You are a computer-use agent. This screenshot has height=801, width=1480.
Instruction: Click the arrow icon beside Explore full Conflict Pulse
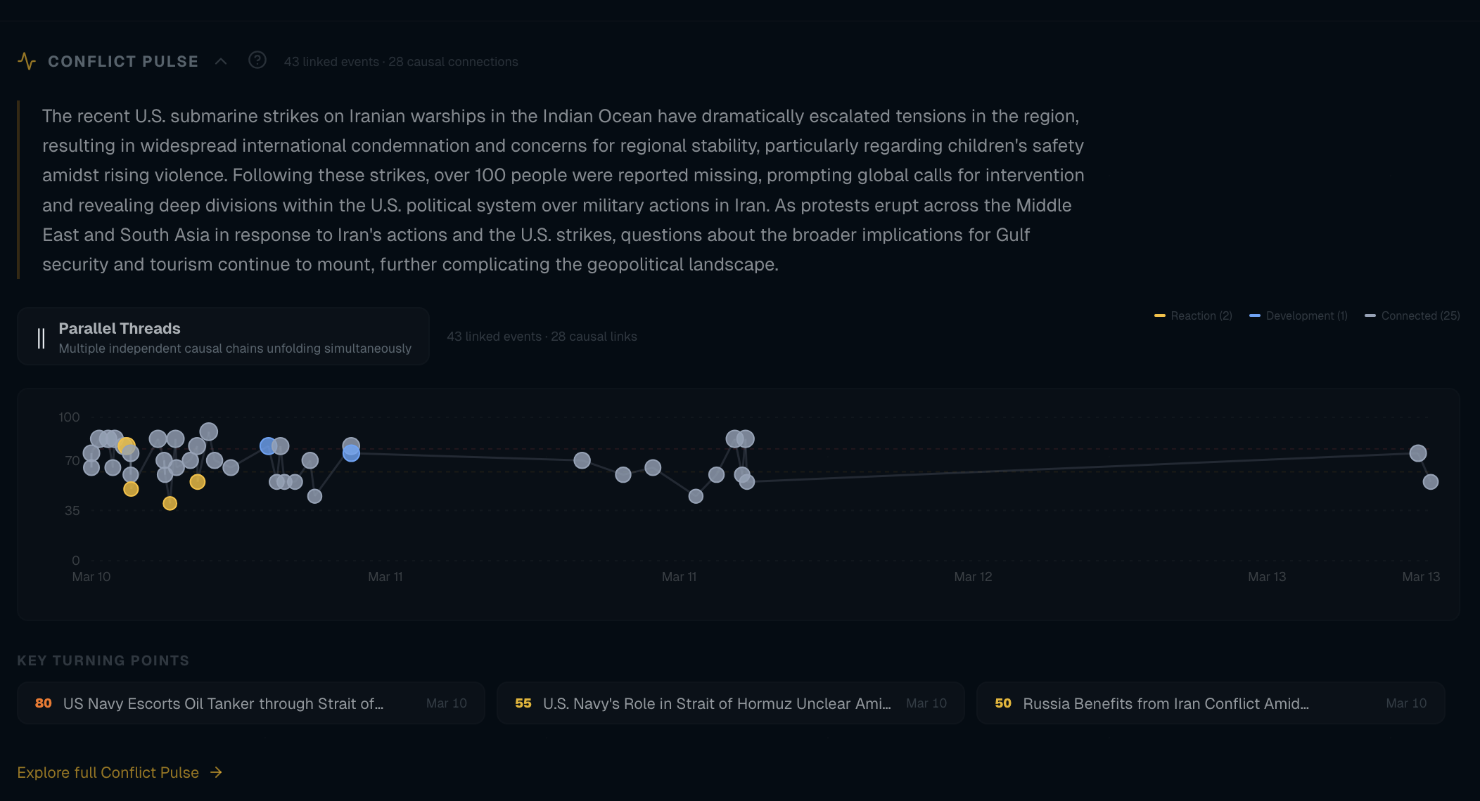pos(215,772)
